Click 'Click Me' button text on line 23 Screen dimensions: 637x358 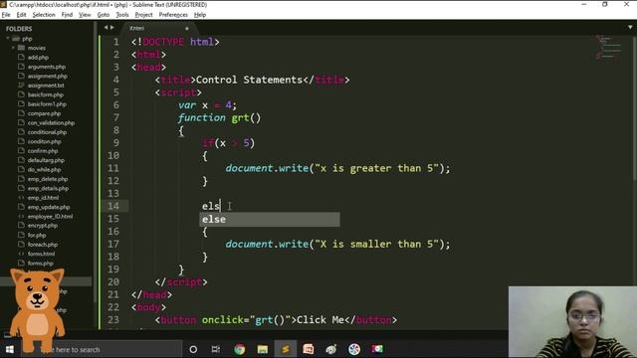click(x=320, y=320)
